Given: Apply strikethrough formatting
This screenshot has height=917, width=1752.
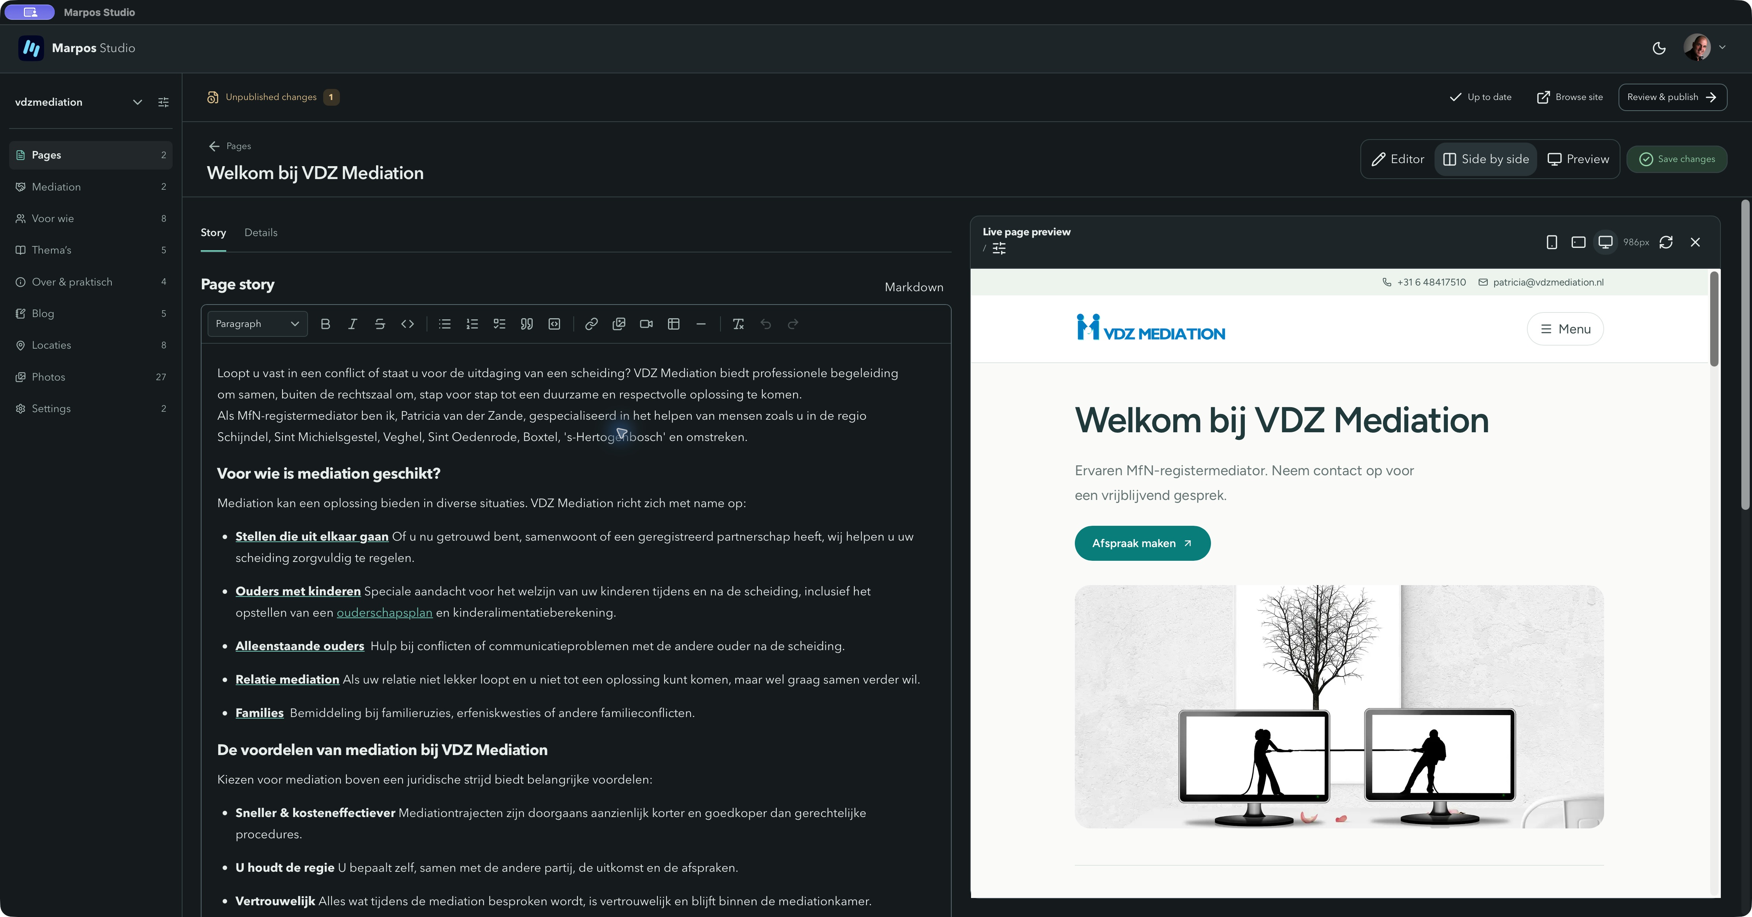Looking at the screenshot, I should point(379,324).
